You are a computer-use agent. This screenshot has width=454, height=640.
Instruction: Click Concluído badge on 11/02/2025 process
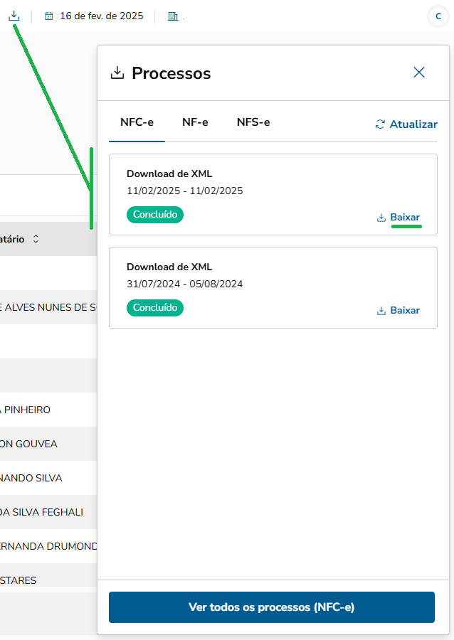[x=155, y=214]
